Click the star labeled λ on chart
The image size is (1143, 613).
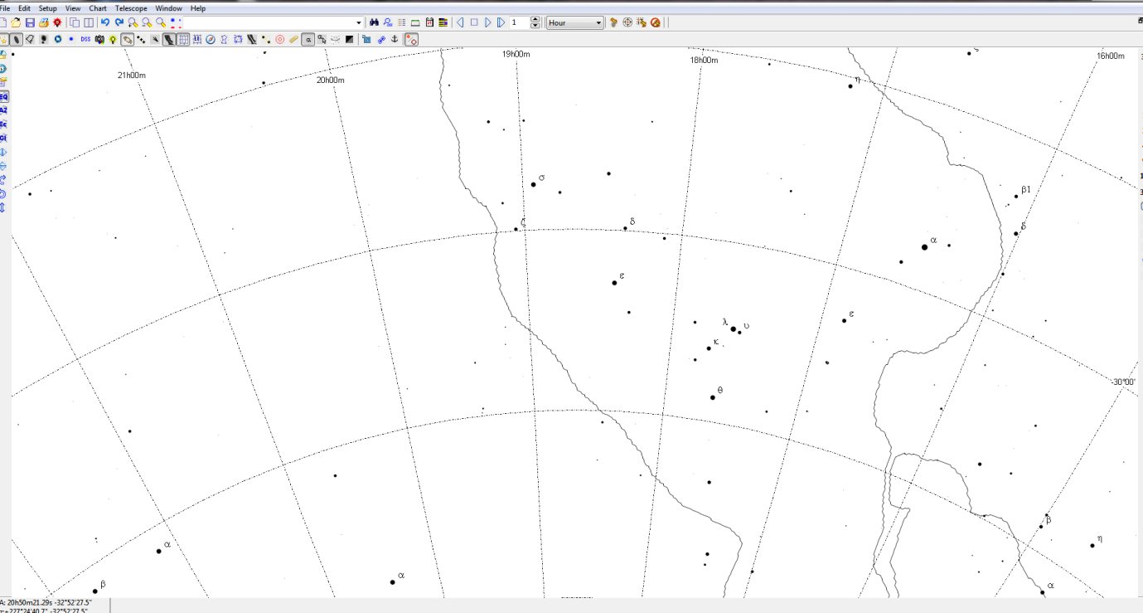click(734, 328)
